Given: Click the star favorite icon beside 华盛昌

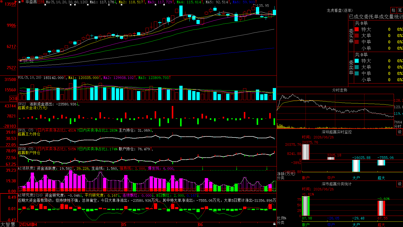Looking at the screenshot, I should pos(19,2).
